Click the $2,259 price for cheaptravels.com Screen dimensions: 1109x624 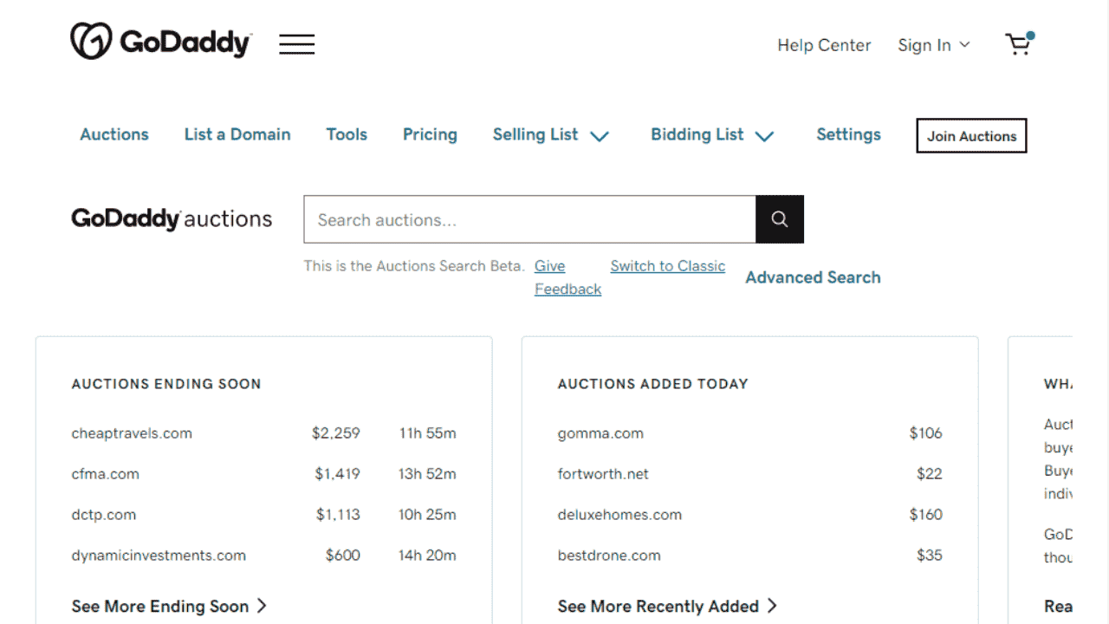(x=336, y=433)
